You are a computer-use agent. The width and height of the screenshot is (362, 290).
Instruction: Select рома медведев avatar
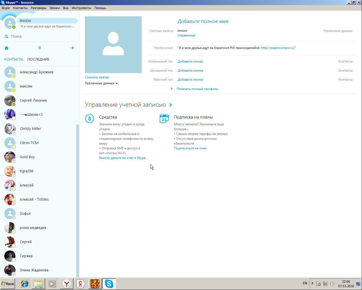tap(10, 228)
